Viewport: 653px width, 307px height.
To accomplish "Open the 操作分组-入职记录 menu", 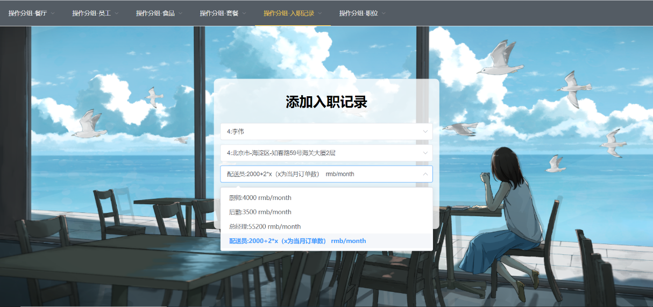I will pyautogui.click(x=293, y=13).
